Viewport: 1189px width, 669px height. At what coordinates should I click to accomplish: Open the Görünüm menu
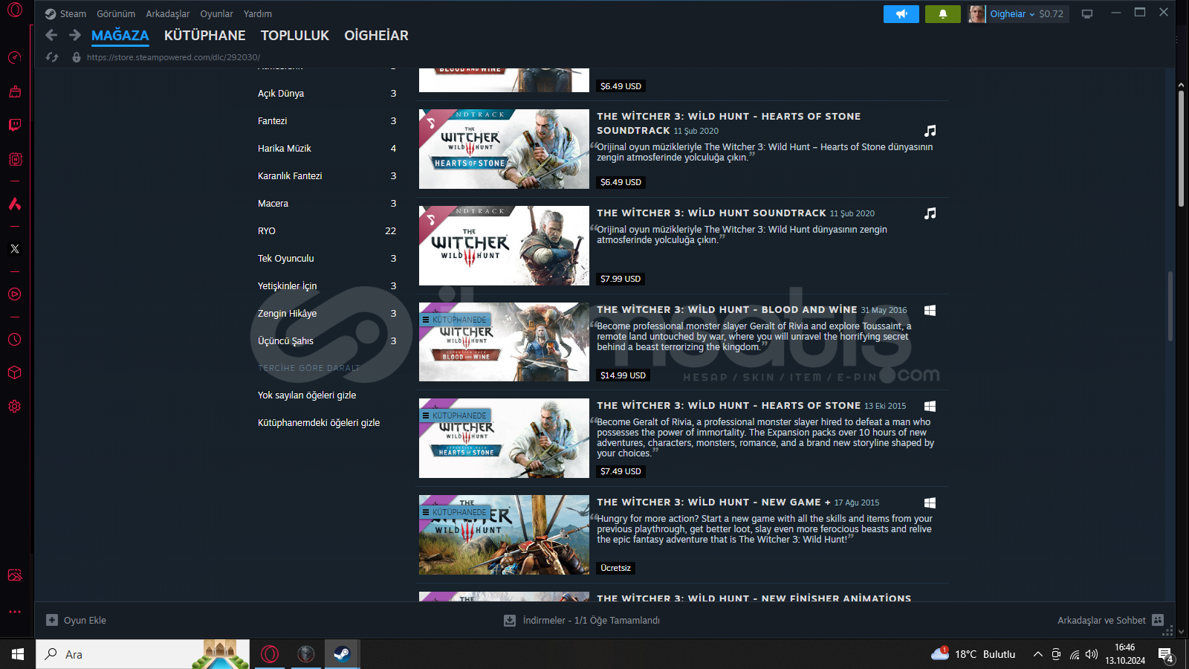[x=116, y=14]
